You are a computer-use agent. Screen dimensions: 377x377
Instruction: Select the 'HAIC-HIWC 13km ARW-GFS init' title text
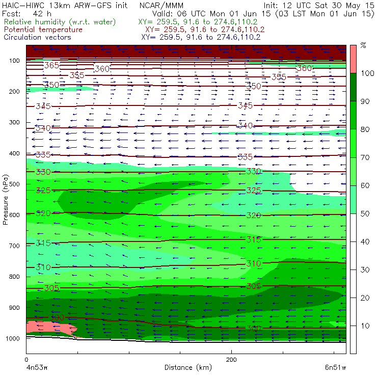point(65,5)
